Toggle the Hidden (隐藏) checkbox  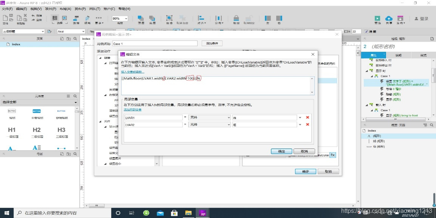(366, 32)
